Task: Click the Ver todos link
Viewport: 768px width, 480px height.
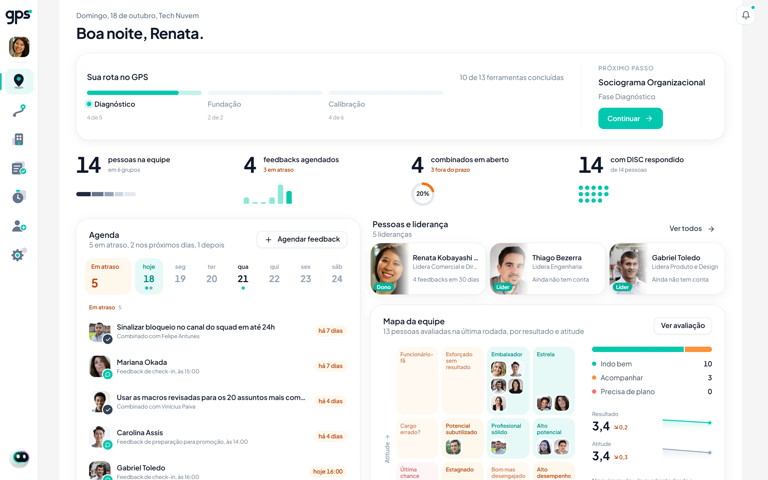Action: [692, 229]
